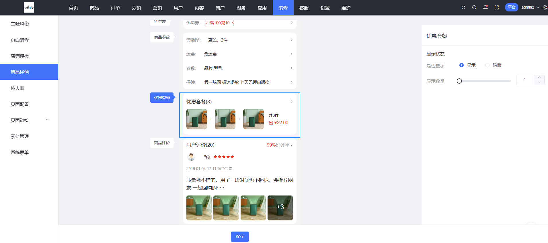Image resolution: width=548 pixels, height=243 pixels.
Task: Open the admin2 account dropdown
Action: [530, 7]
